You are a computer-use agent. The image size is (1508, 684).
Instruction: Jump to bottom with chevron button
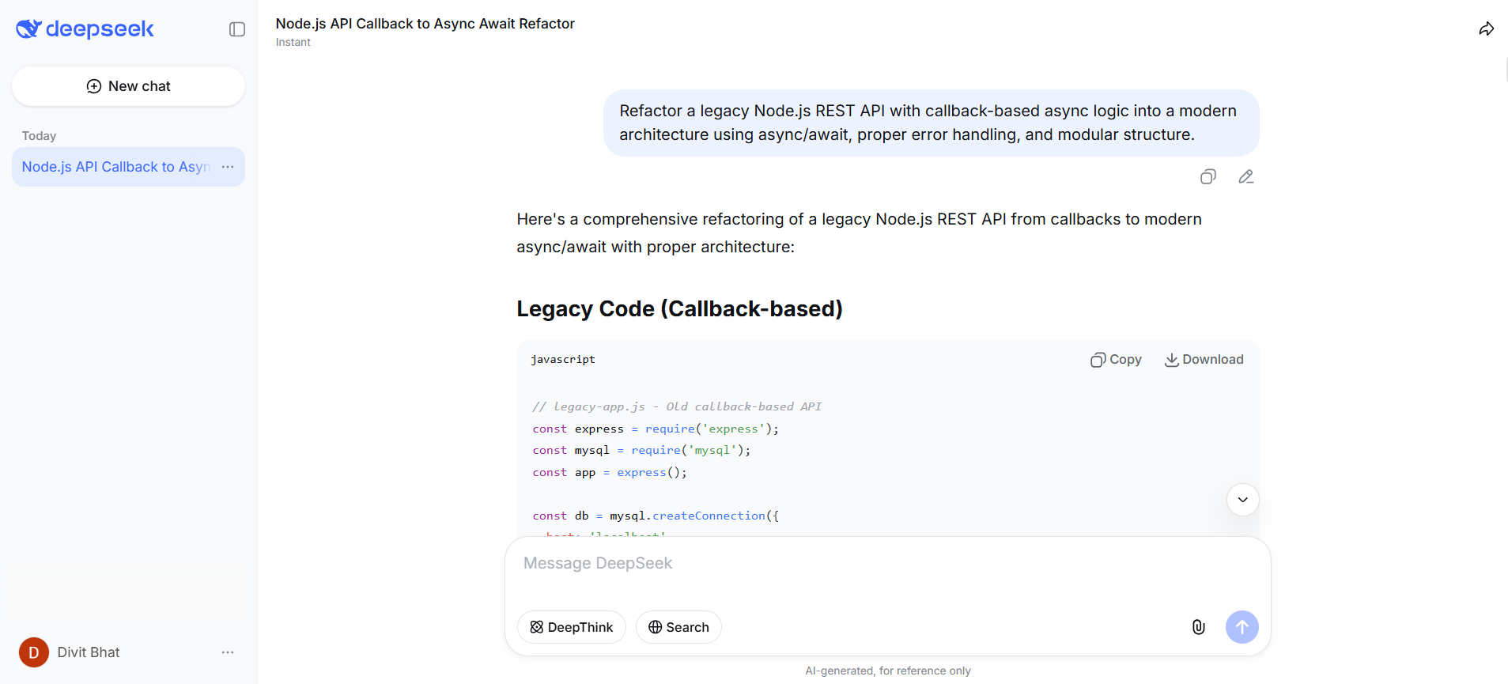tap(1243, 500)
